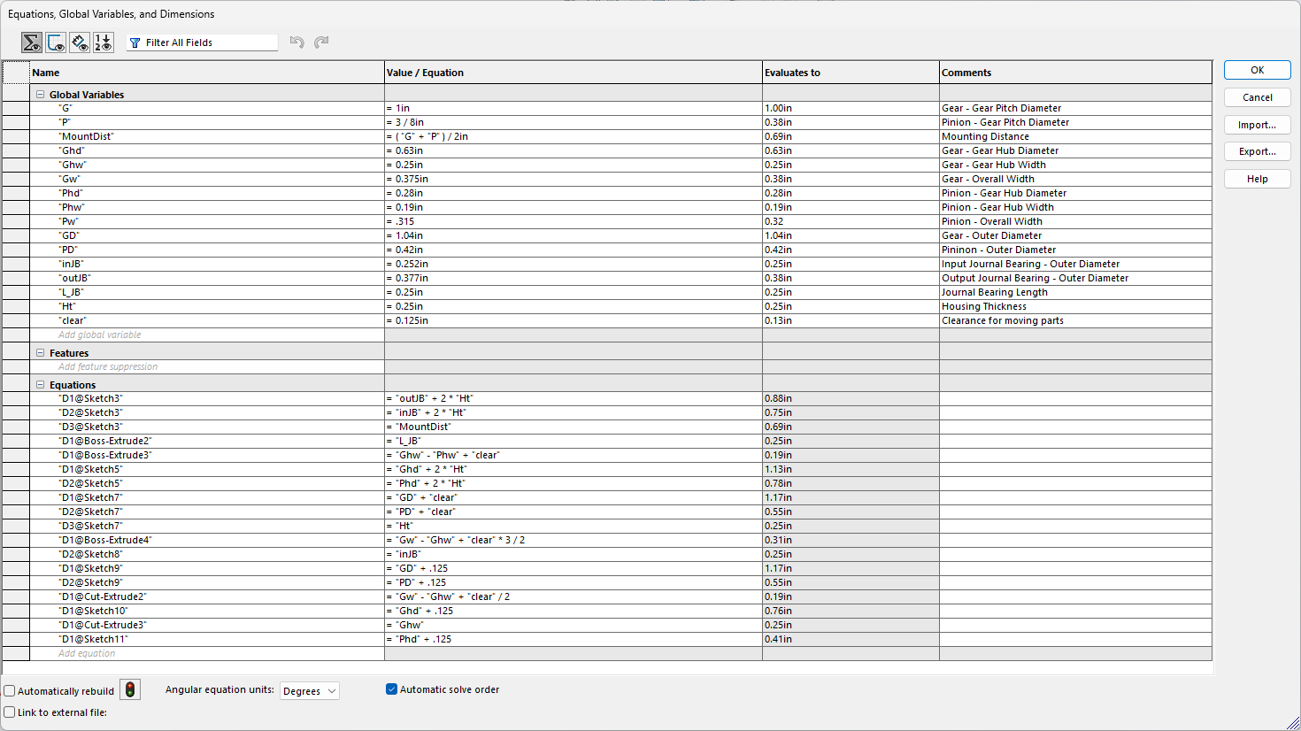Switch to Ordered View
This screenshot has width=1301, height=731.
(x=104, y=42)
